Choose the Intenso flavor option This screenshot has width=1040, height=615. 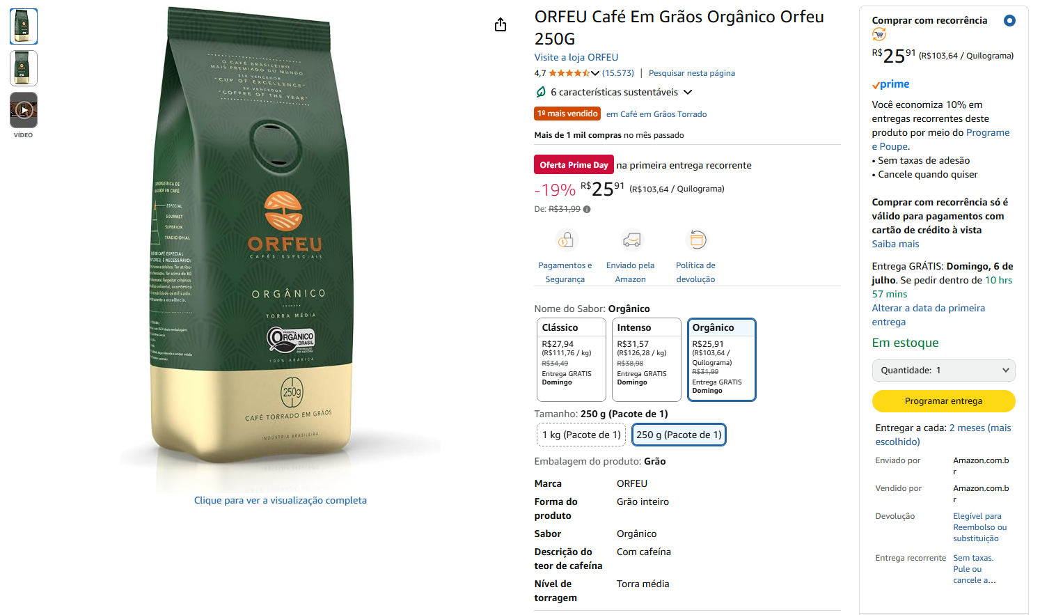point(646,359)
